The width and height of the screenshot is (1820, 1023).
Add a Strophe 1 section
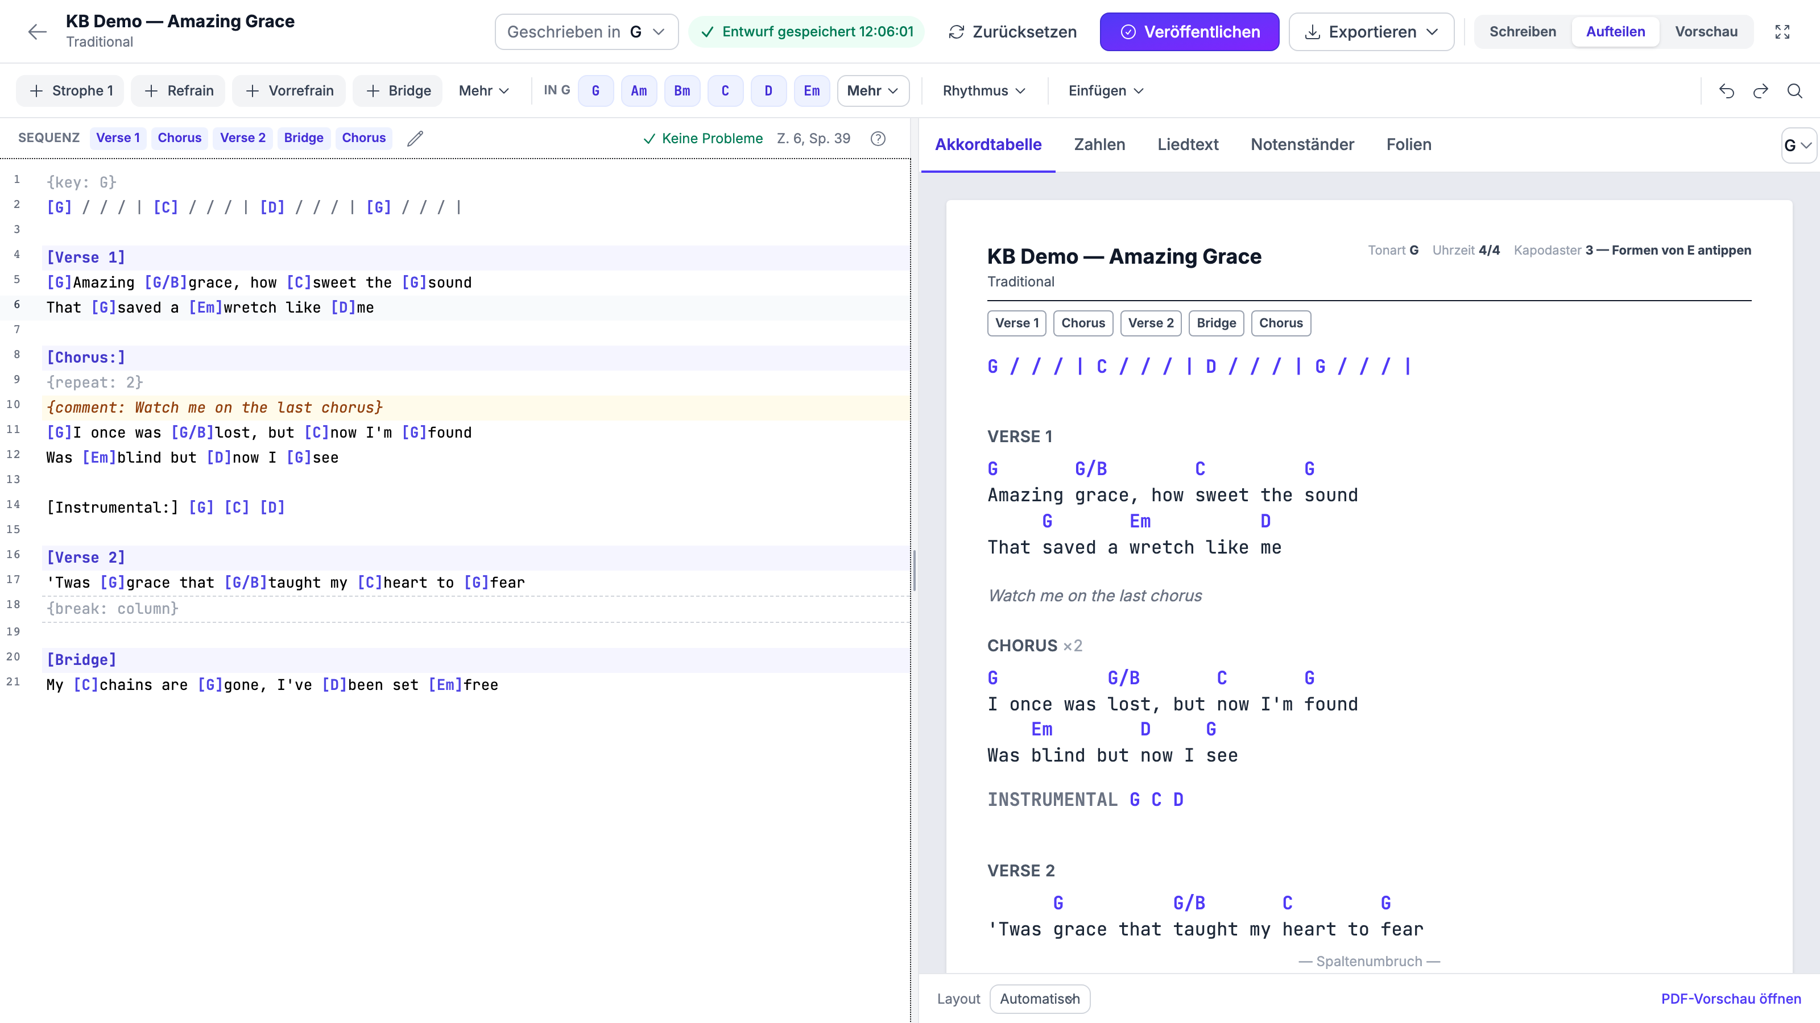click(71, 91)
